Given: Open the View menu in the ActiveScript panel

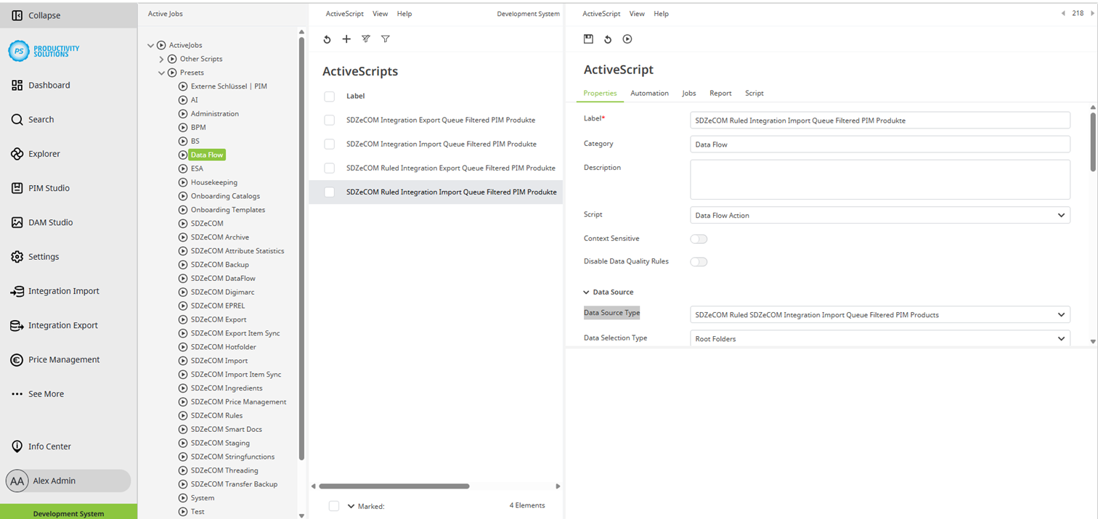Looking at the screenshot, I should [637, 13].
